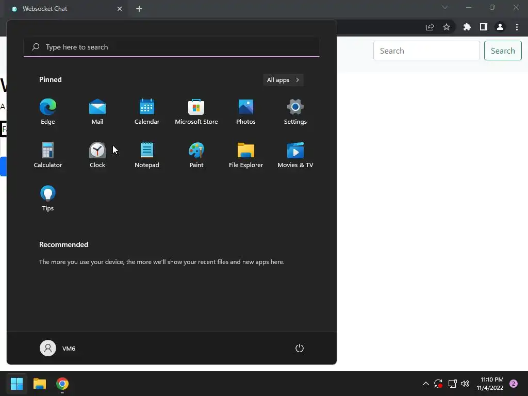Viewport: 528px width, 396px height.
Task: Share this page from Chrome toolbar
Action: [430, 27]
